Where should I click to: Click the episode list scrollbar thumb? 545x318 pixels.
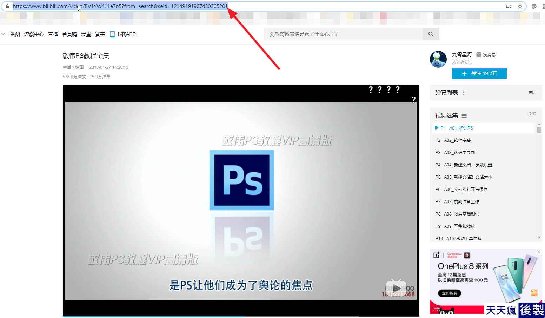pos(539,130)
